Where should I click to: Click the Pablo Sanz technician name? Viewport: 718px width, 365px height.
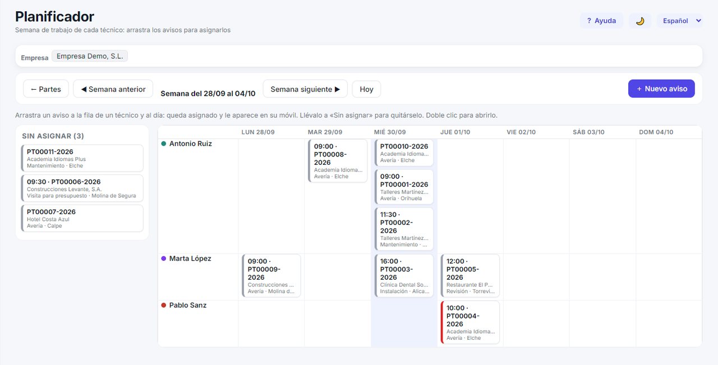188,305
